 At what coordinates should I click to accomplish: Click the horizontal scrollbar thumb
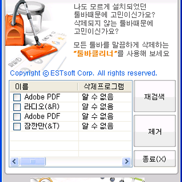33,162
